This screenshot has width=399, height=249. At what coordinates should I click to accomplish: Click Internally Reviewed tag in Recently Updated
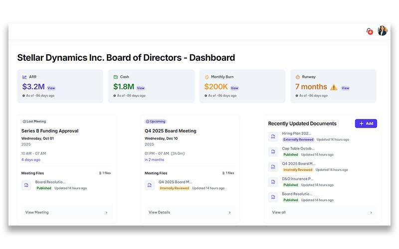pyautogui.click(x=298, y=170)
